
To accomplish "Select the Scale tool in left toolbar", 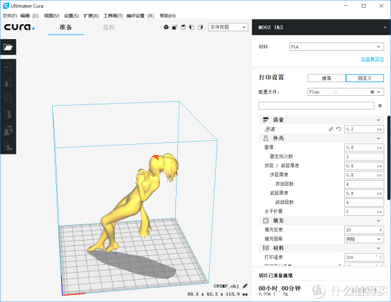I will point(8,83).
